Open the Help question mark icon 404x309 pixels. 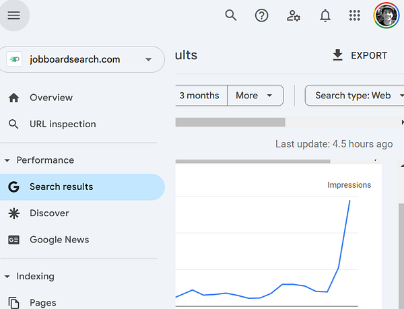pyautogui.click(x=261, y=15)
